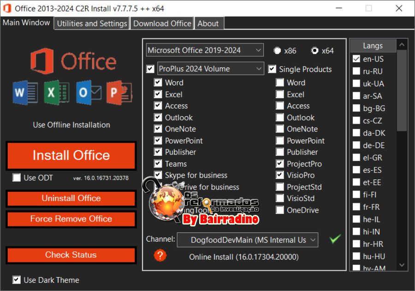The image size is (415, 291).
Task: Check OneDrive under Single Products
Action: pyautogui.click(x=280, y=210)
